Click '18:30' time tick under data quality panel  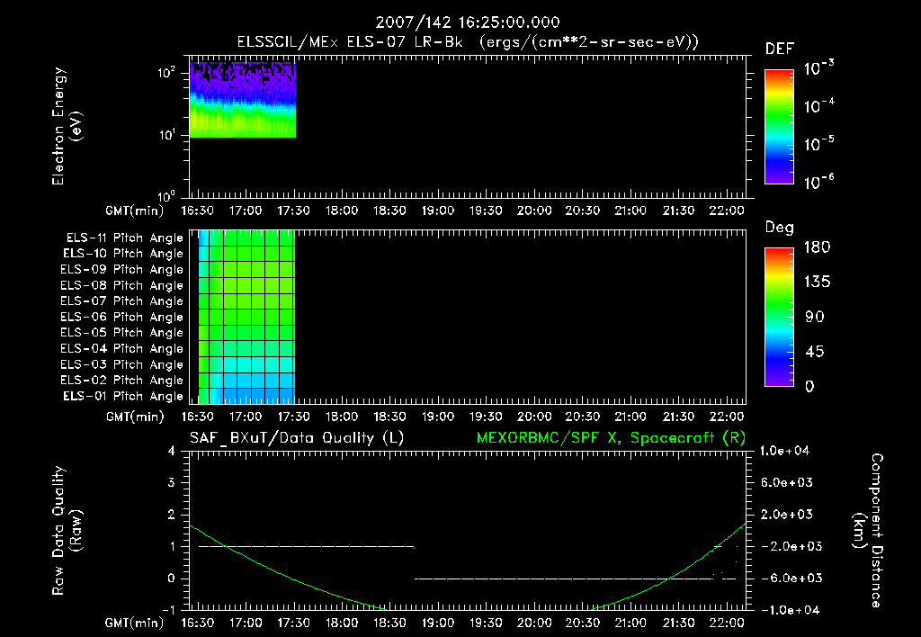click(389, 623)
